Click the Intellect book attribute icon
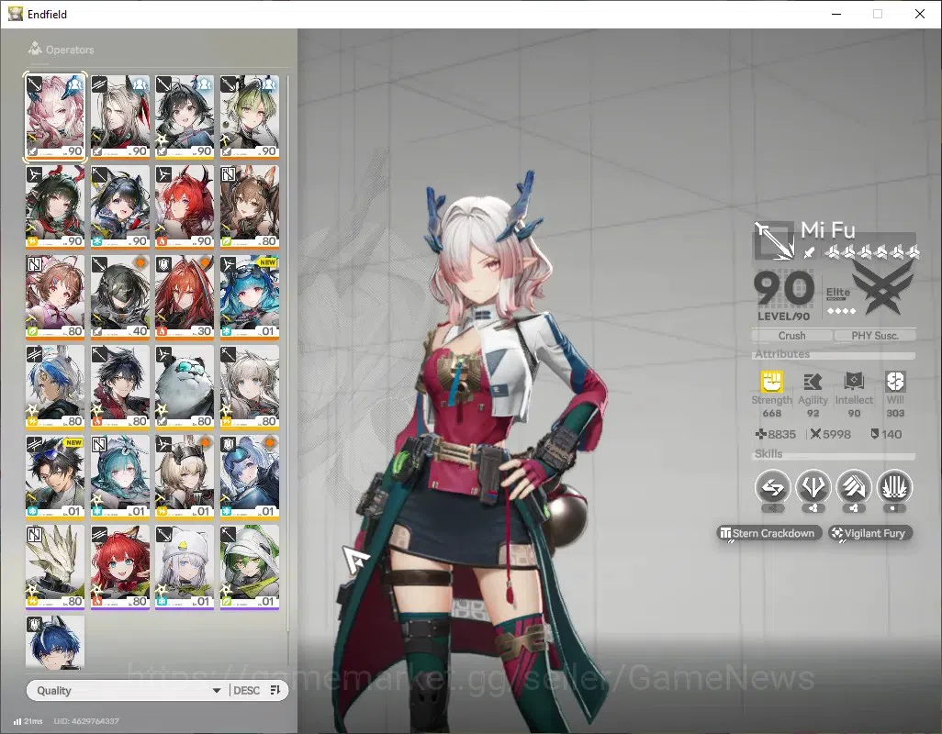Image resolution: width=942 pixels, height=734 pixels. pyautogui.click(x=854, y=381)
